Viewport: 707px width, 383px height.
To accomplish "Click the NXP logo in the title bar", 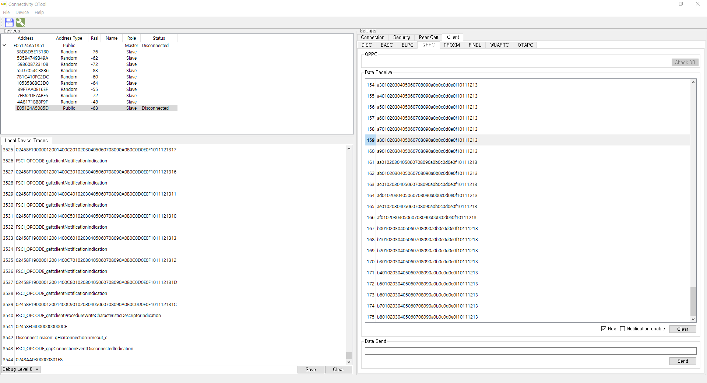I will click(x=3, y=4).
